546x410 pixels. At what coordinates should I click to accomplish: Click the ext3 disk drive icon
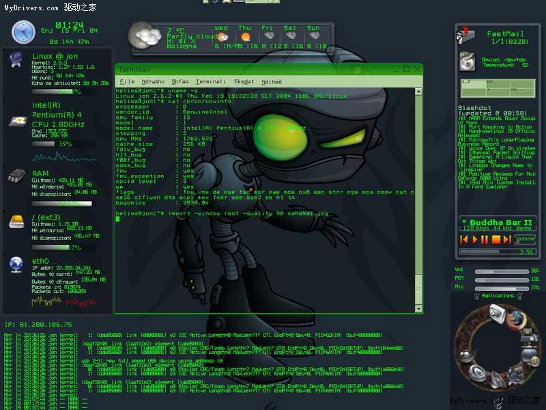coord(16,221)
